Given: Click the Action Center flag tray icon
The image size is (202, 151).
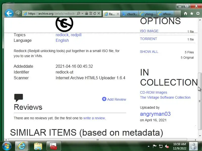Looking at the screenshot, I should [x=155, y=146].
